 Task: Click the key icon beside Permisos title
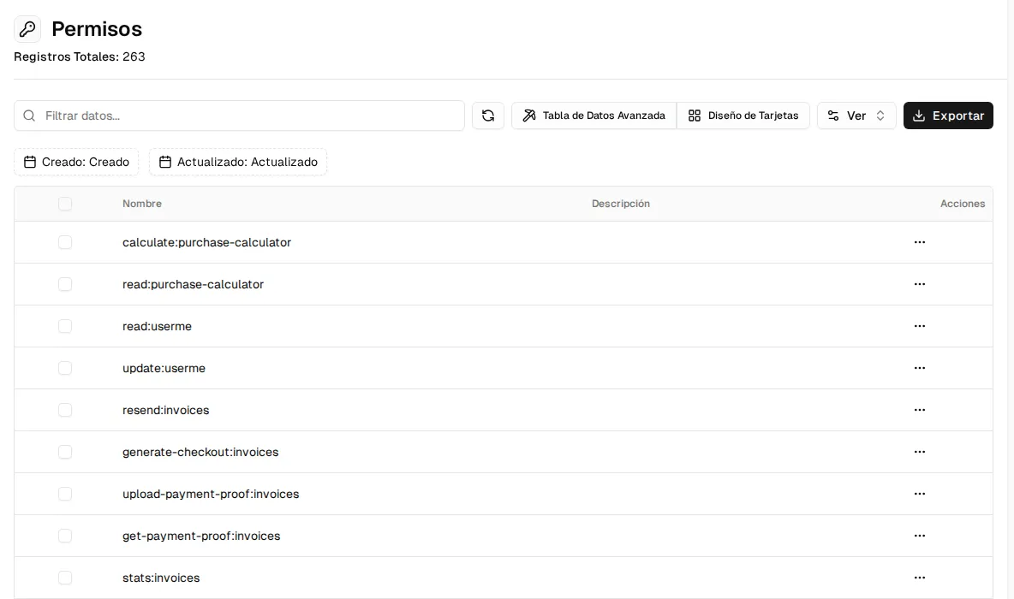[27, 29]
